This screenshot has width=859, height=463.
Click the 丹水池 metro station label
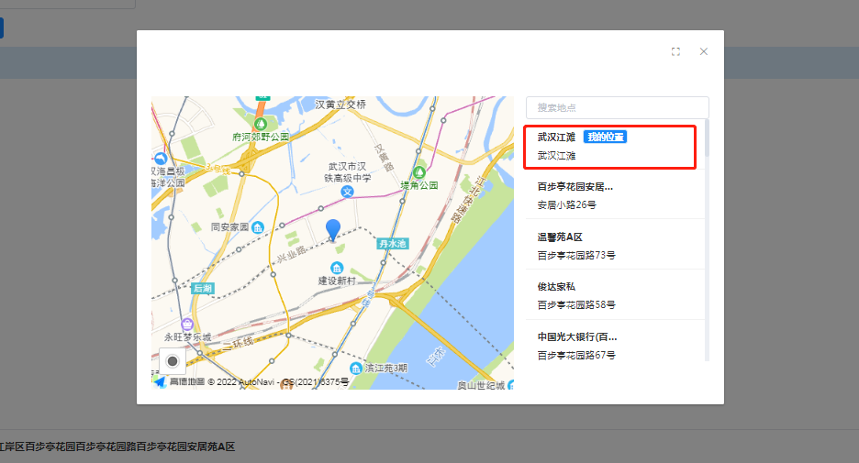click(x=392, y=244)
